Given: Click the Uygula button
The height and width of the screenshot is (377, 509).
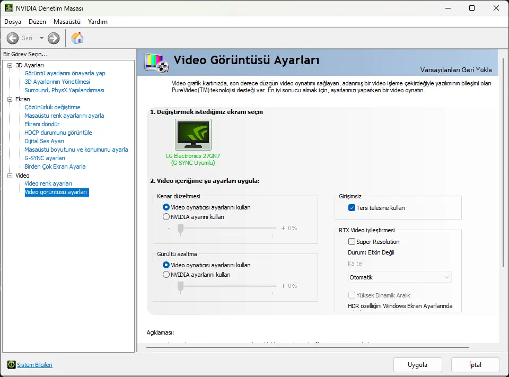Looking at the screenshot, I should 417,365.
